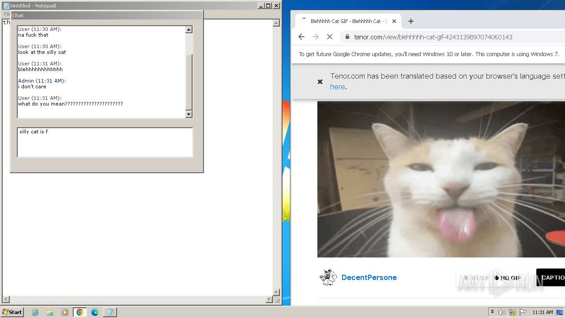Click Notepad horizontal scroll left arrow
Screen dimensions: 565x318
coord(5,299)
